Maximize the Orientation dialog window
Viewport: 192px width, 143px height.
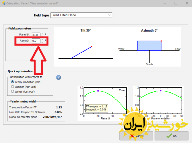click(176, 3)
